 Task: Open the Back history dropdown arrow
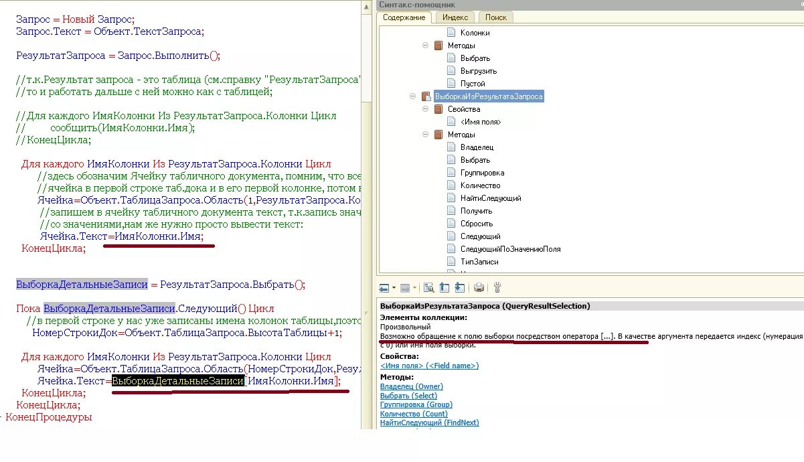coord(392,288)
